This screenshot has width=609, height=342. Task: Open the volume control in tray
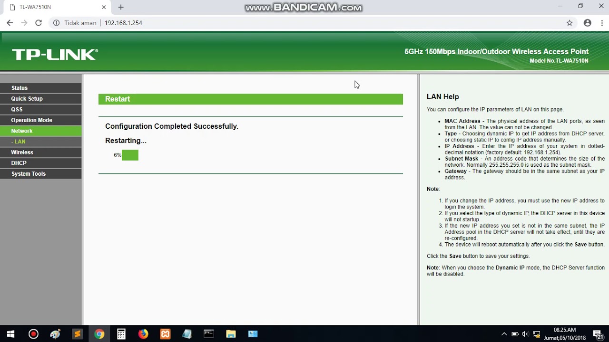pos(525,334)
